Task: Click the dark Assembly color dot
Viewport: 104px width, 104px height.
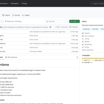Action: (83, 63)
